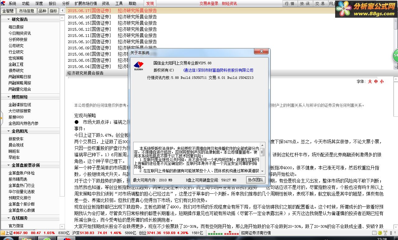The width and height of the screenshot is (398, 240).
Task: Click the side panel collapse handle on left edge
Action: [1, 118]
